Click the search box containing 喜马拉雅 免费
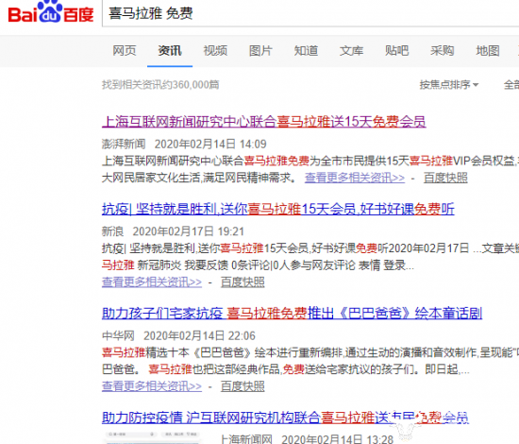 click(x=310, y=13)
